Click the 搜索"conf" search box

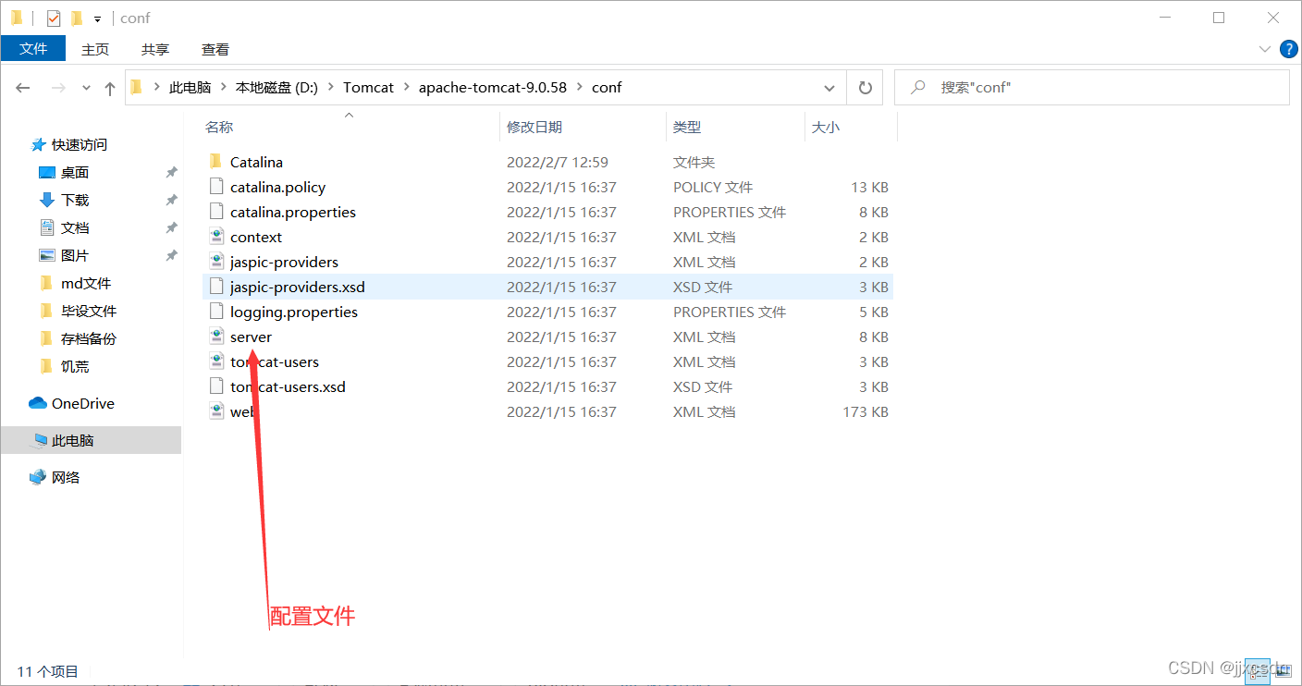[1092, 87]
